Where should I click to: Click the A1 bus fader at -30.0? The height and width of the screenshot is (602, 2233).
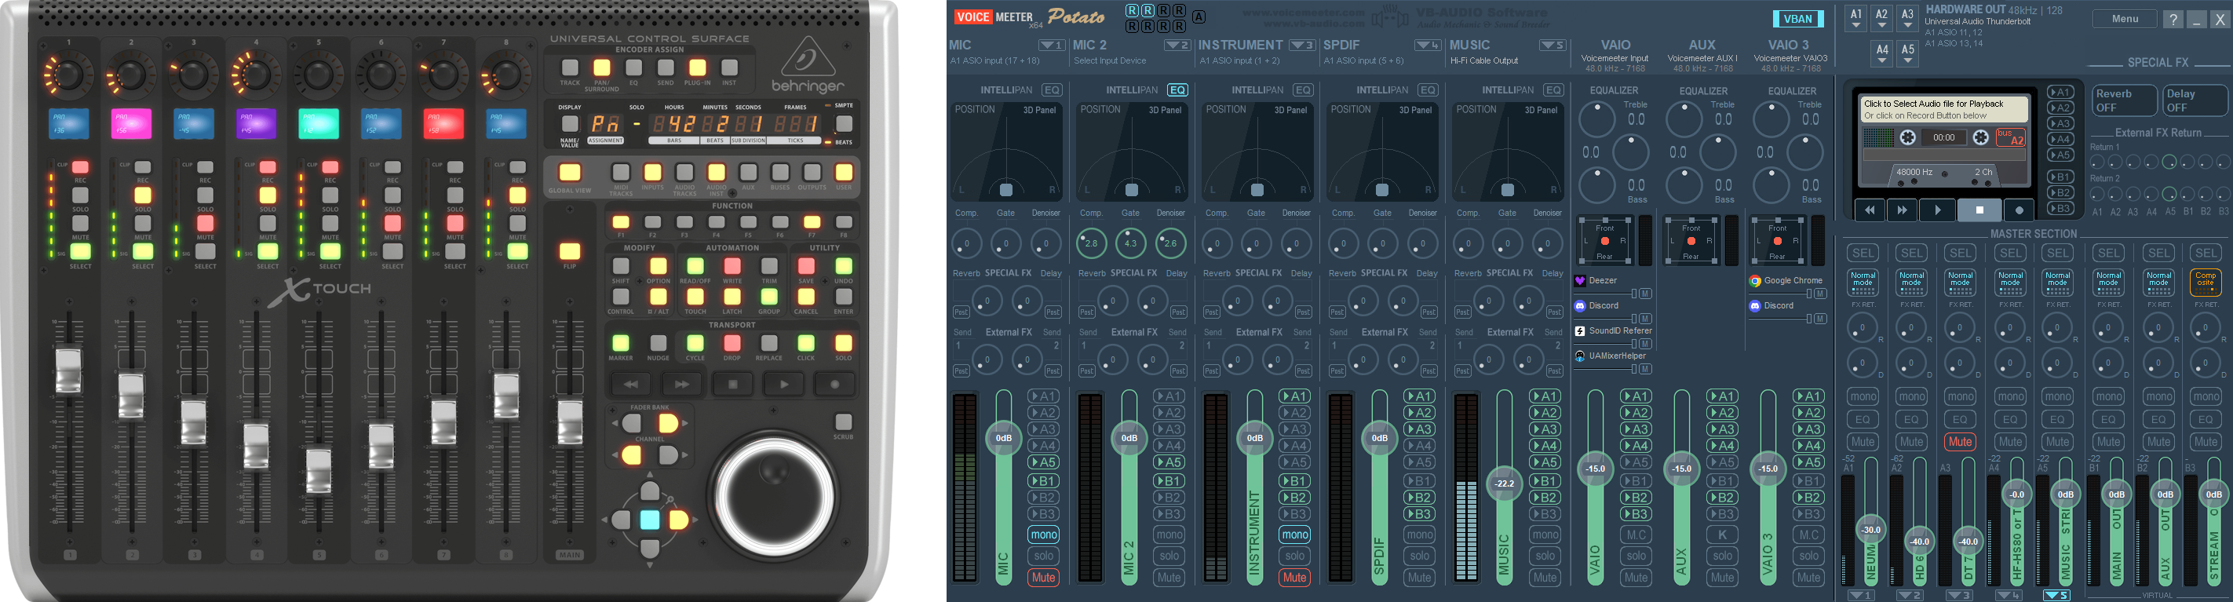(1870, 530)
